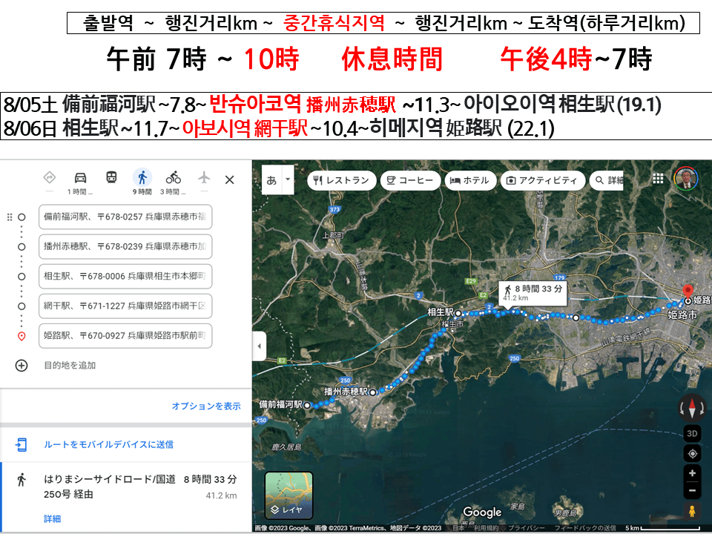Switch to cycling travel mode
The height and width of the screenshot is (534, 712).
coord(173,178)
